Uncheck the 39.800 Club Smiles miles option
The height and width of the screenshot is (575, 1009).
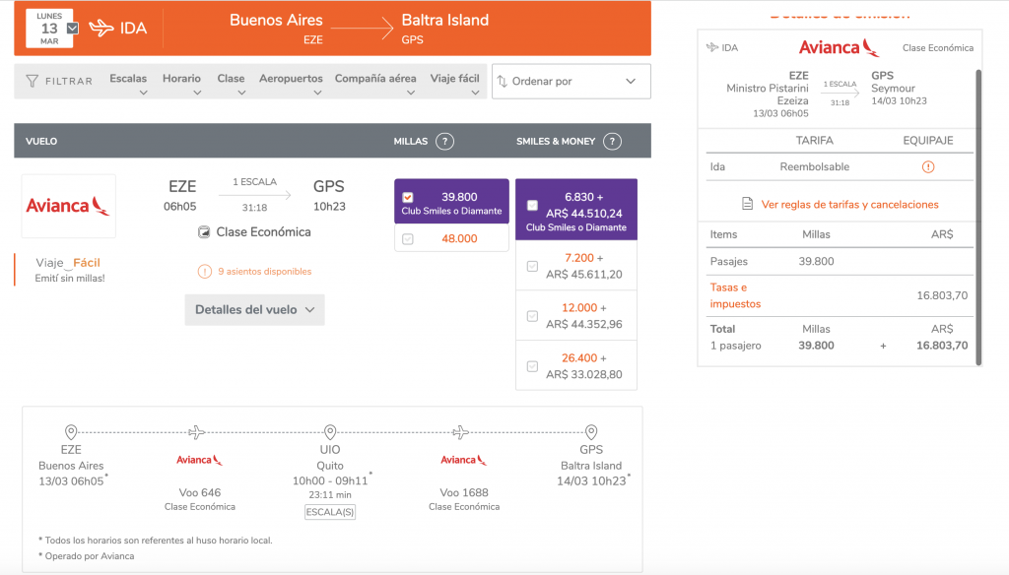click(x=408, y=198)
